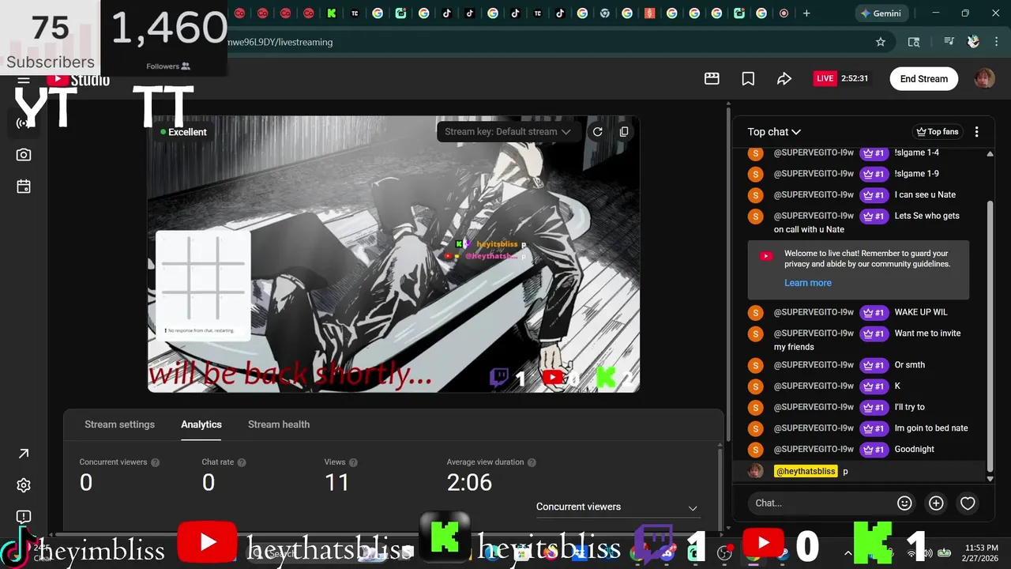
Task: Open the Manage calendar icon in sidebar
Action: coord(24,187)
